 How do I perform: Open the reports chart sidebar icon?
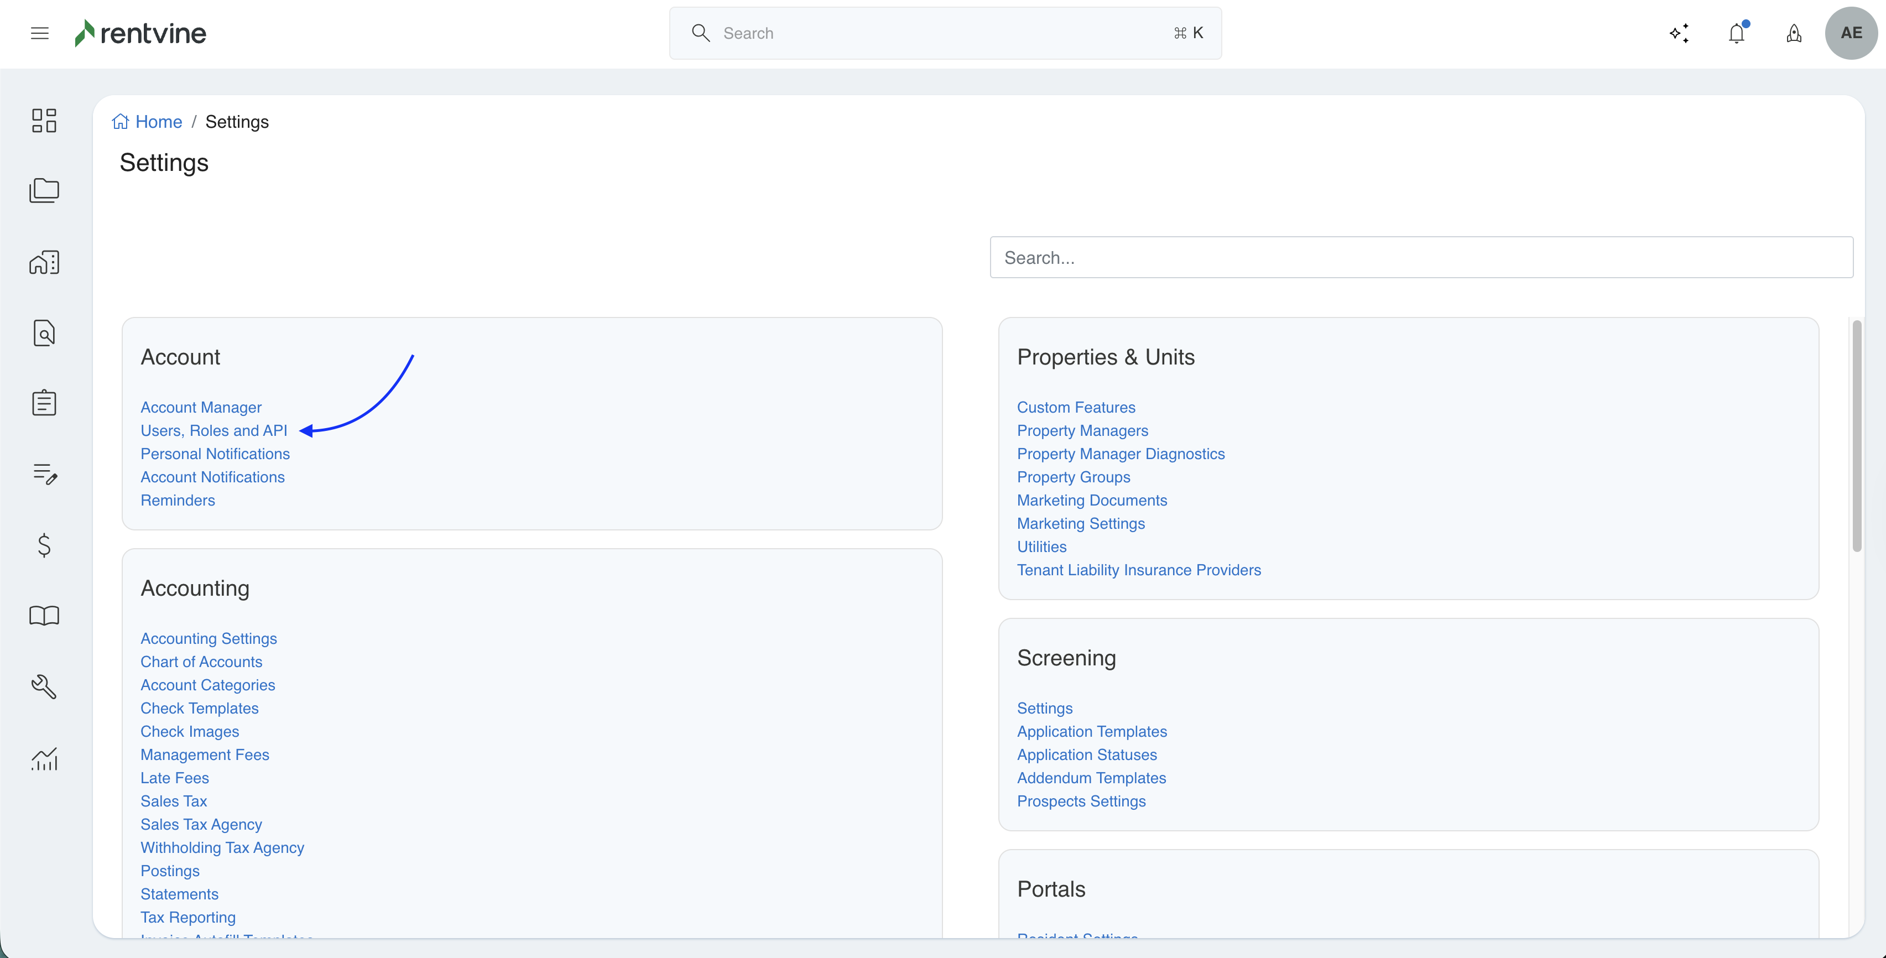44,758
